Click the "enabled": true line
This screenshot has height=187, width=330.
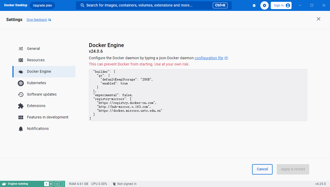(x=114, y=83)
